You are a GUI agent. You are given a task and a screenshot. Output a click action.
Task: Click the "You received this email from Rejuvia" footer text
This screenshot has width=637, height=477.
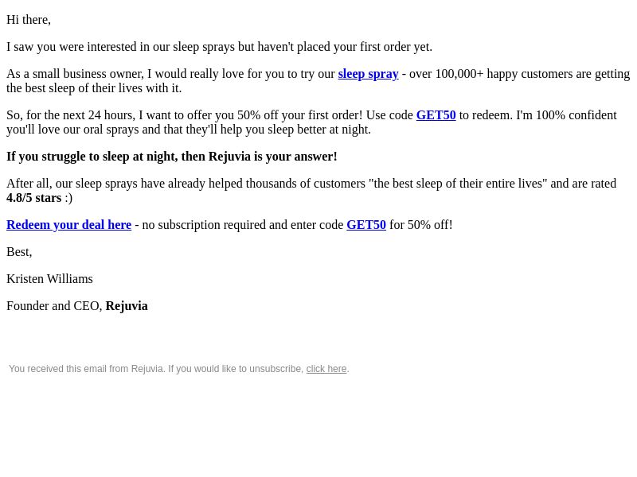[86, 369]
